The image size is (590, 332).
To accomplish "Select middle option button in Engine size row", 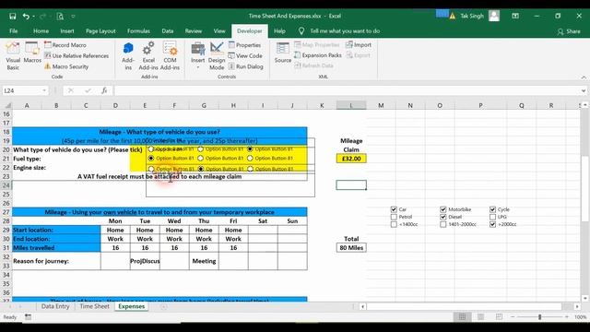I will point(201,169).
